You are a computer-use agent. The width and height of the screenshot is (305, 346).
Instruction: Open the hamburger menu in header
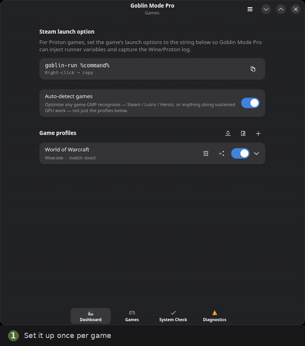click(250, 9)
